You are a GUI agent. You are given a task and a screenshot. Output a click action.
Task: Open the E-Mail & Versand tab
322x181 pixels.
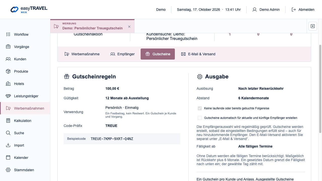click(x=198, y=54)
